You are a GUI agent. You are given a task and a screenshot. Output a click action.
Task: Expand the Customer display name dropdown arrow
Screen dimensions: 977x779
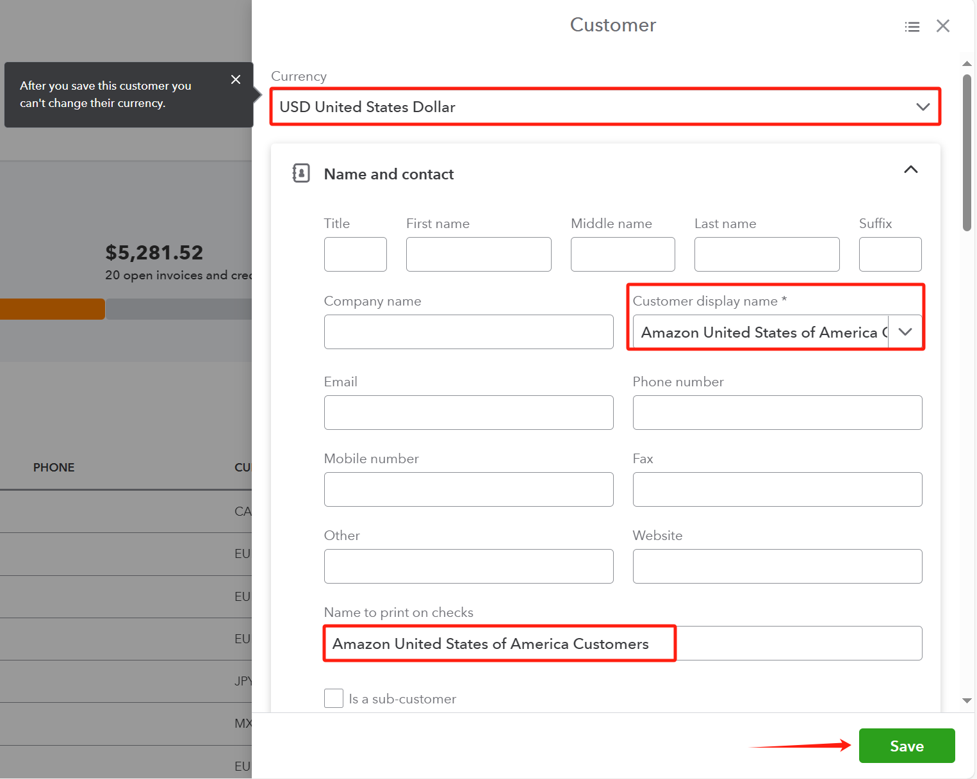[x=905, y=332]
